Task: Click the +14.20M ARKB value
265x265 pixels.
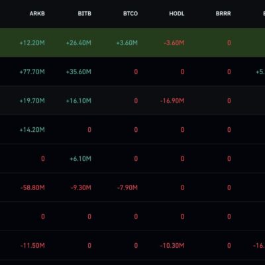Action: [32, 130]
